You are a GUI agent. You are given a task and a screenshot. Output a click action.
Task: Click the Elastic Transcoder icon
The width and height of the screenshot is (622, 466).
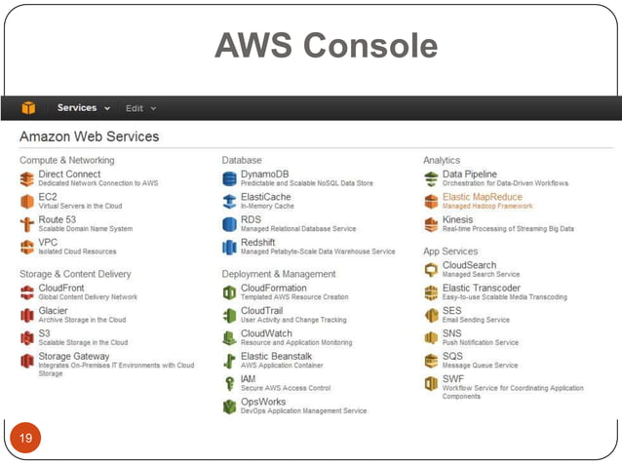431,292
